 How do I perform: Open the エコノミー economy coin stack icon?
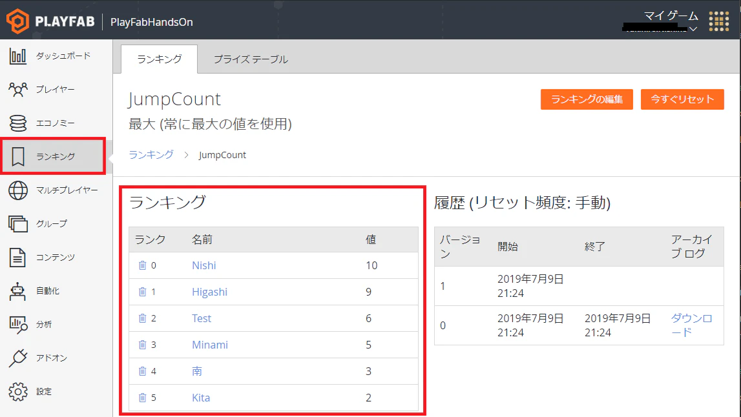coord(18,123)
